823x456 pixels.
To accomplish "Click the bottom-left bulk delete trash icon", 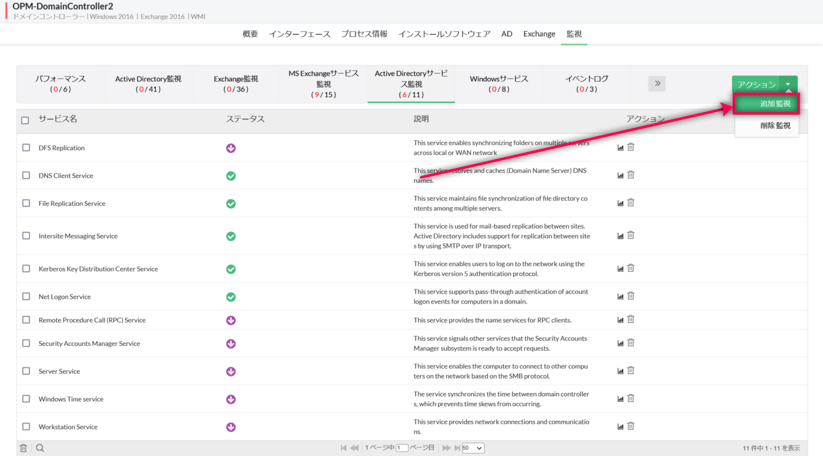I will [23, 448].
